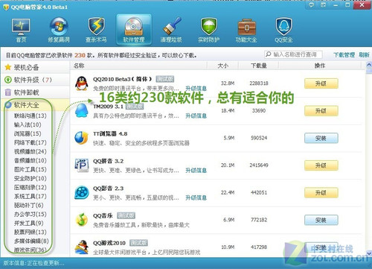The width and height of the screenshot is (372, 269).
Task: Open 升级信息 link for TM2009 3.1
Action: point(196,115)
